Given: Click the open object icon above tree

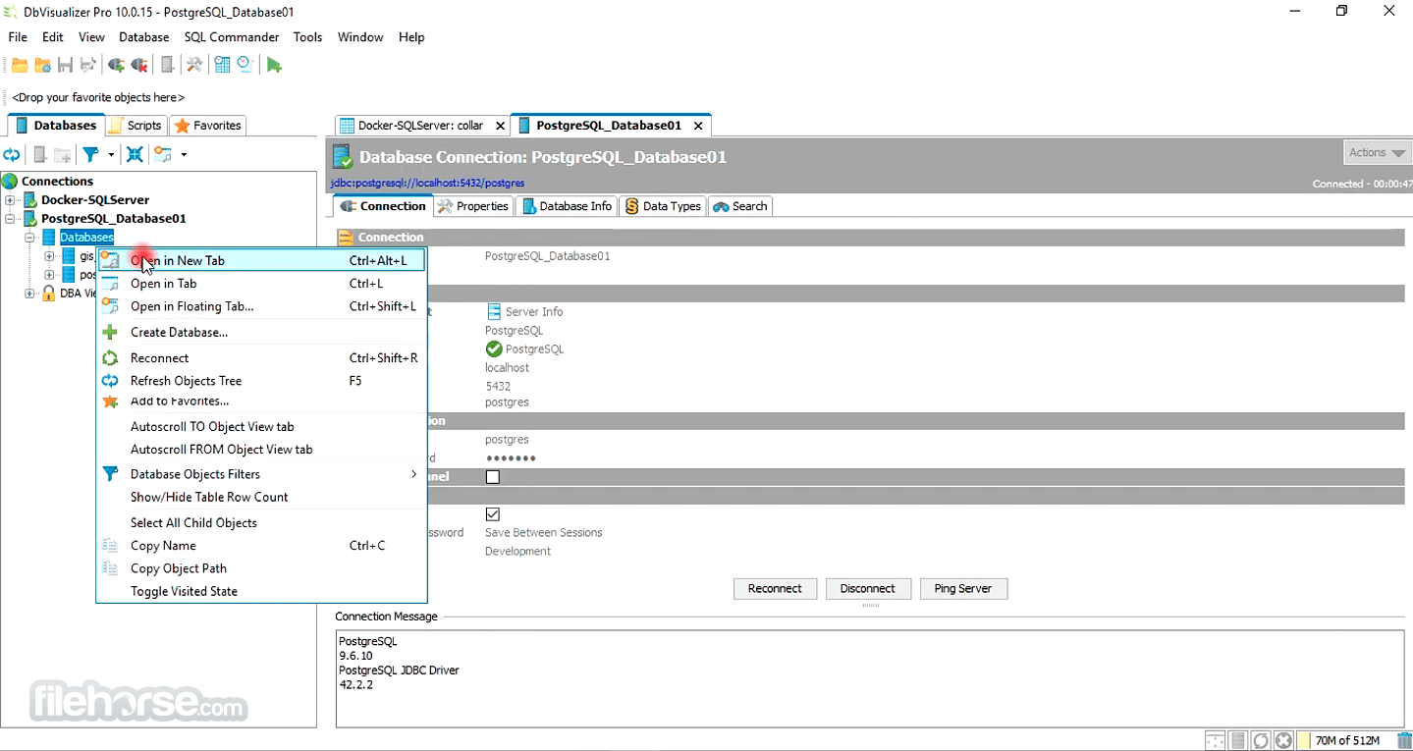Looking at the screenshot, I should click(163, 155).
